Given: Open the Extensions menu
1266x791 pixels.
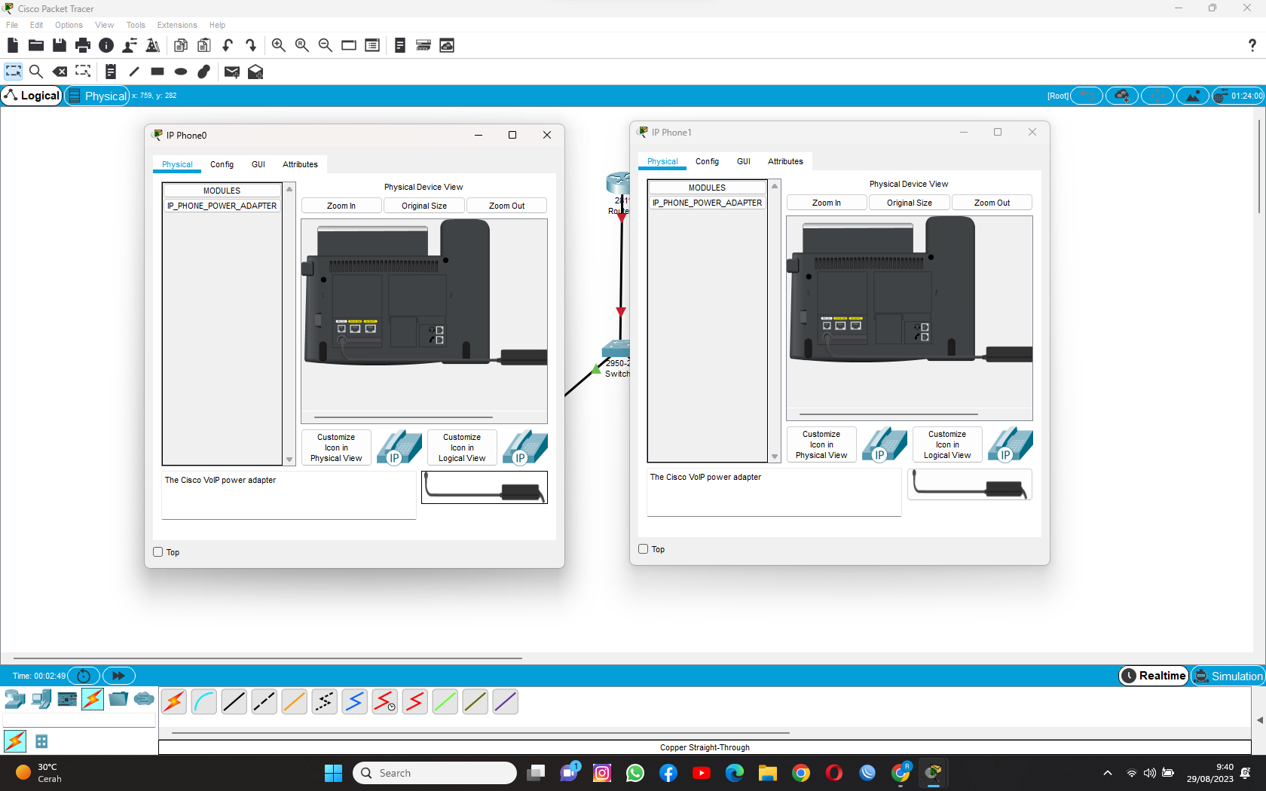Looking at the screenshot, I should coord(177,25).
